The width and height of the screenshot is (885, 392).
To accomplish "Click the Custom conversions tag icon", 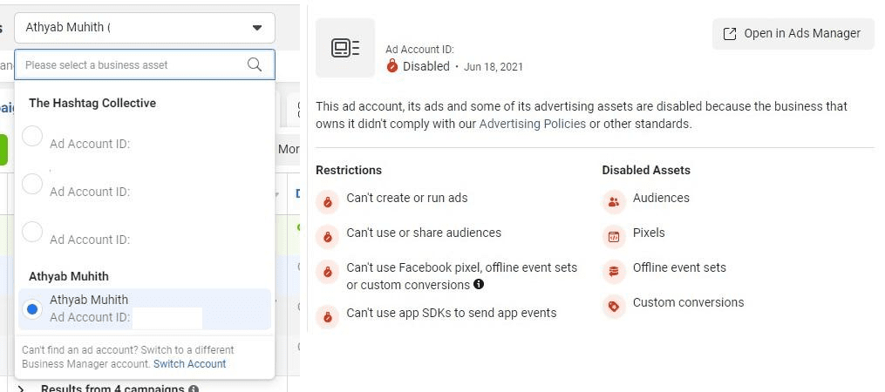I will tap(614, 307).
